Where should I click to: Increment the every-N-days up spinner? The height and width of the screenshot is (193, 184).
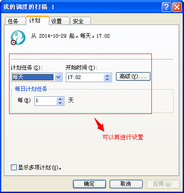(60, 99)
